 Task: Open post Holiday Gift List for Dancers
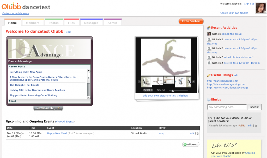38,90
